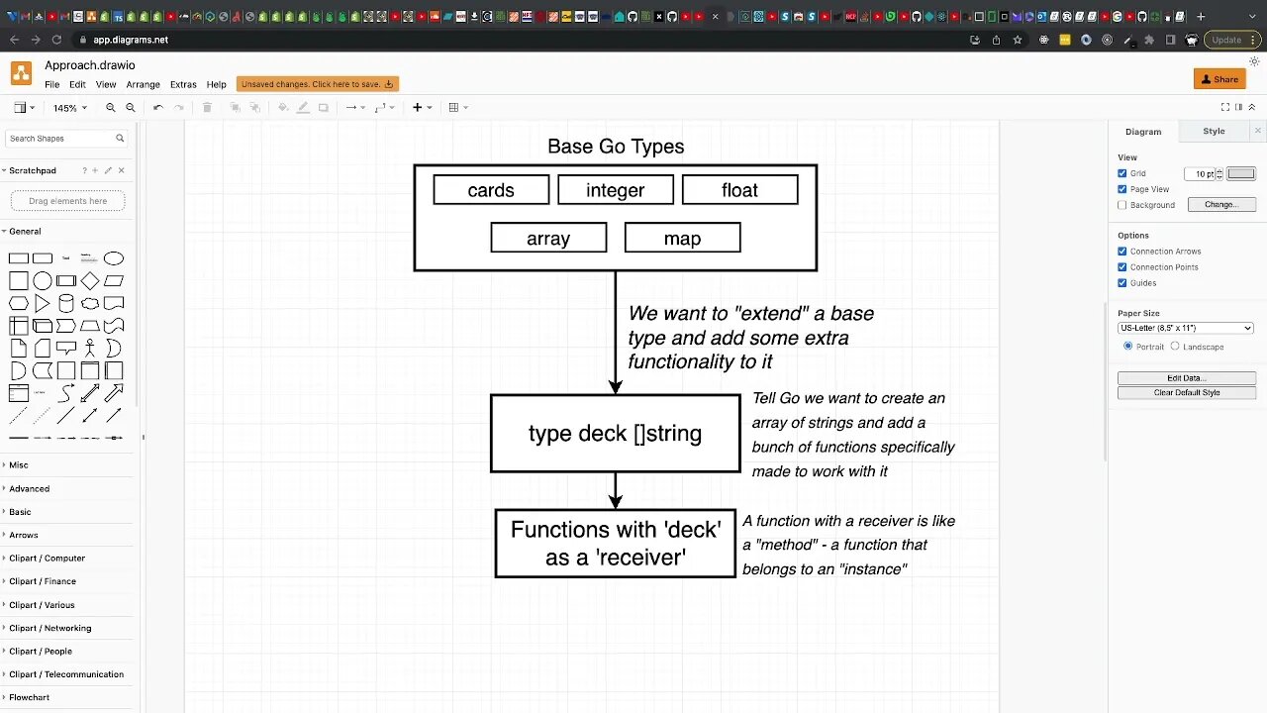Toggle the Page View checkbox
The width and height of the screenshot is (1267, 713).
(x=1122, y=189)
